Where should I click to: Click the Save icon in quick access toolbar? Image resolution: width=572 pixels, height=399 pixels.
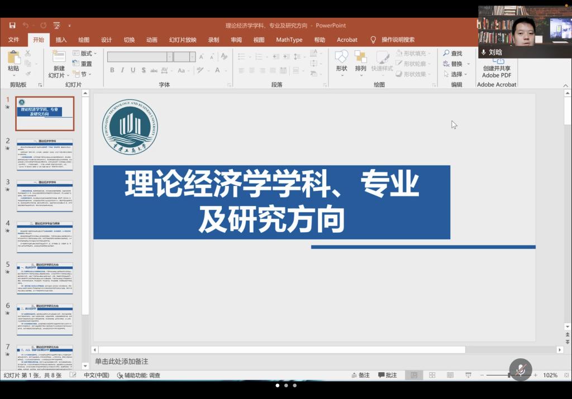(12, 25)
